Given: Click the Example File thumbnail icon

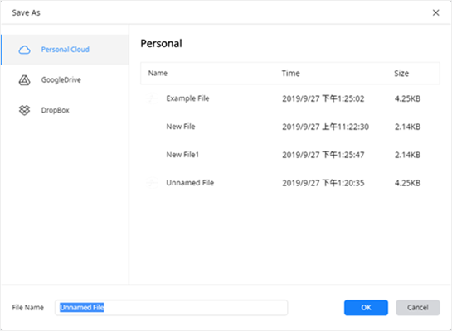Looking at the screenshot, I should pyautogui.click(x=152, y=98).
